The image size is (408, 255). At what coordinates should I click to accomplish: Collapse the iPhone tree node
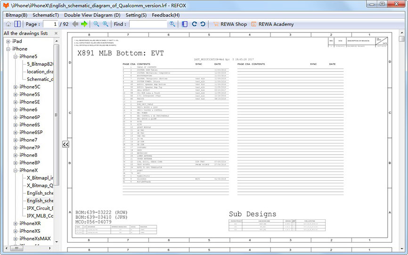pos(8,49)
